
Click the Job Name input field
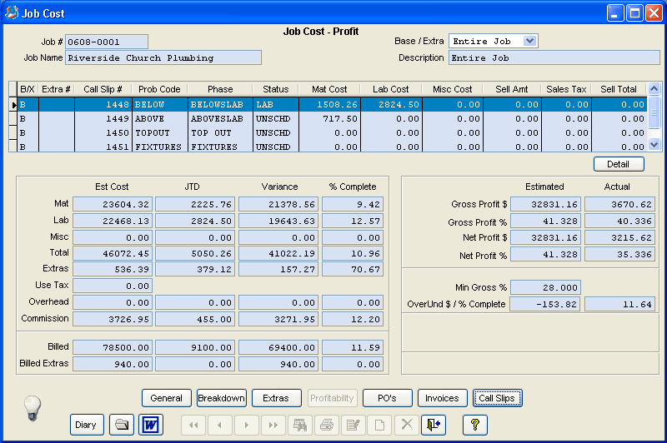[163, 58]
